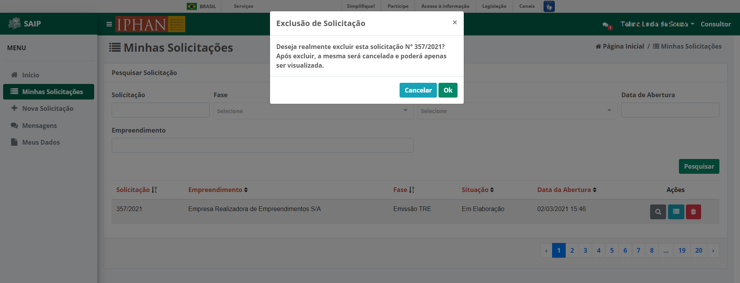Go to page 19
Screen dimensions: 740x283
[682, 250]
